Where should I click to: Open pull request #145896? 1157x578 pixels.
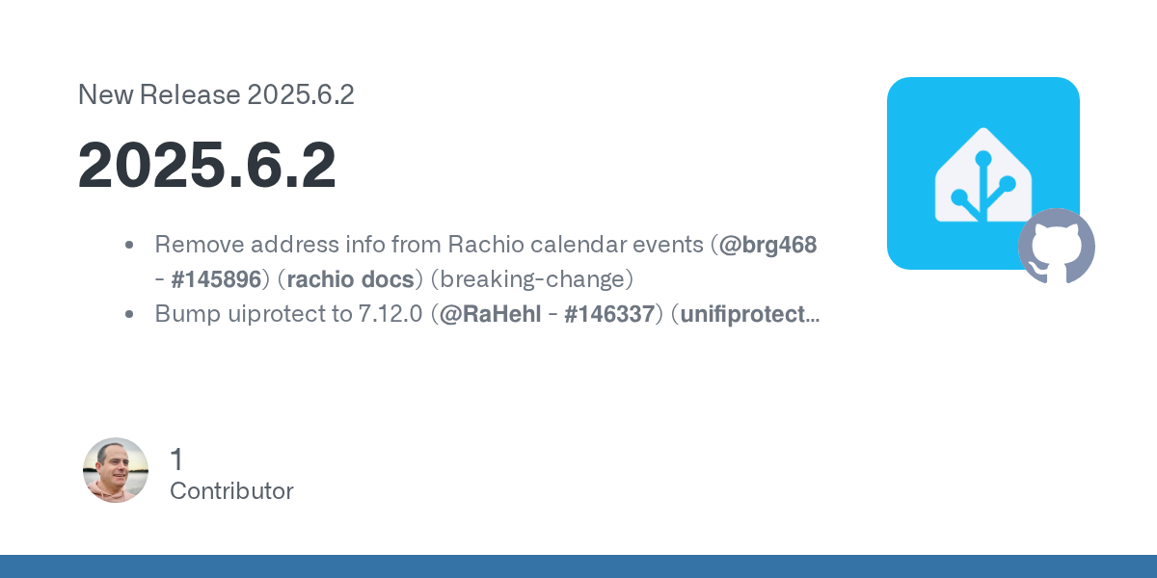(x=216, y=279)
